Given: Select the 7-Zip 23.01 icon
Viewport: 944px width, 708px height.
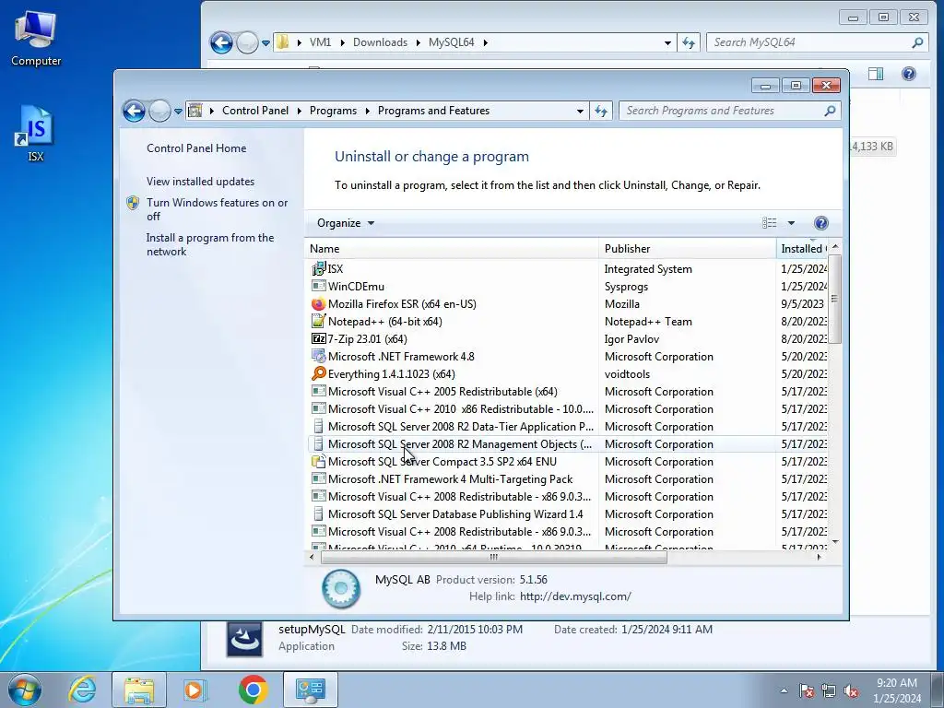Looking at the screenshot, I should tap(318, 339).
